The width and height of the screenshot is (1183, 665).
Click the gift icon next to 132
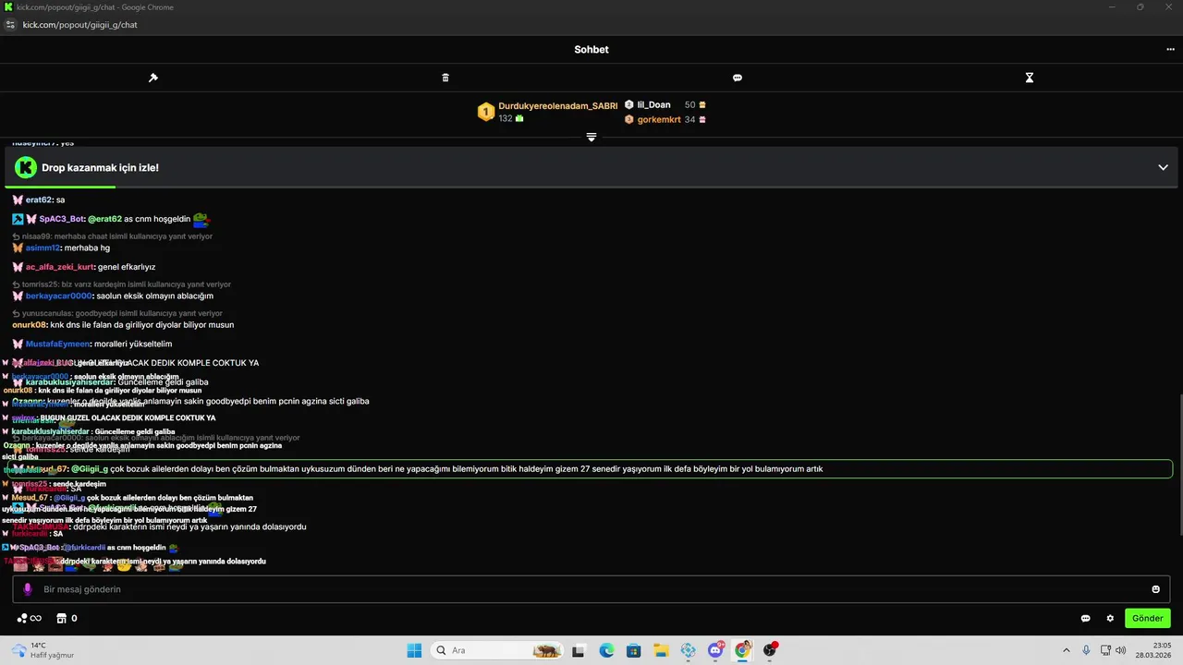coord(519,118)
